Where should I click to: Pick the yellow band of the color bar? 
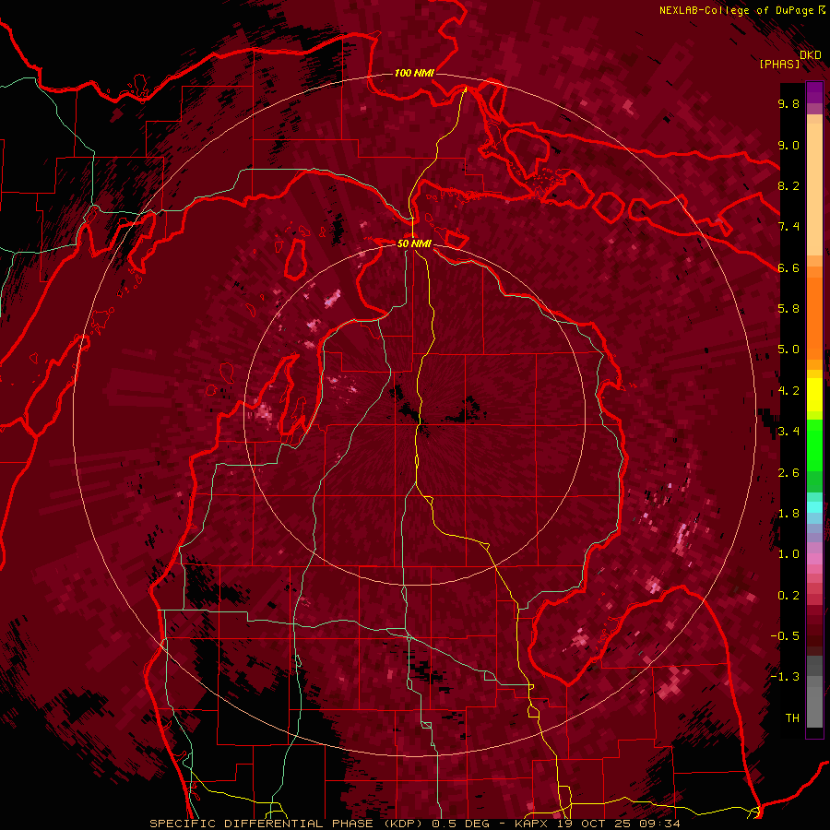814,395
